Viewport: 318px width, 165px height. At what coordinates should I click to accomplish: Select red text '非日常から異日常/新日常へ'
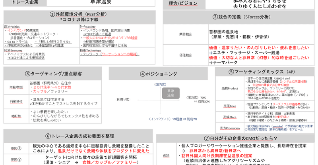tap(215, 151)
